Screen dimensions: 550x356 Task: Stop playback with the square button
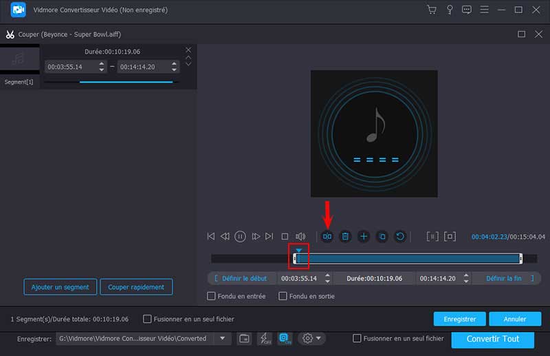(285, 236)
